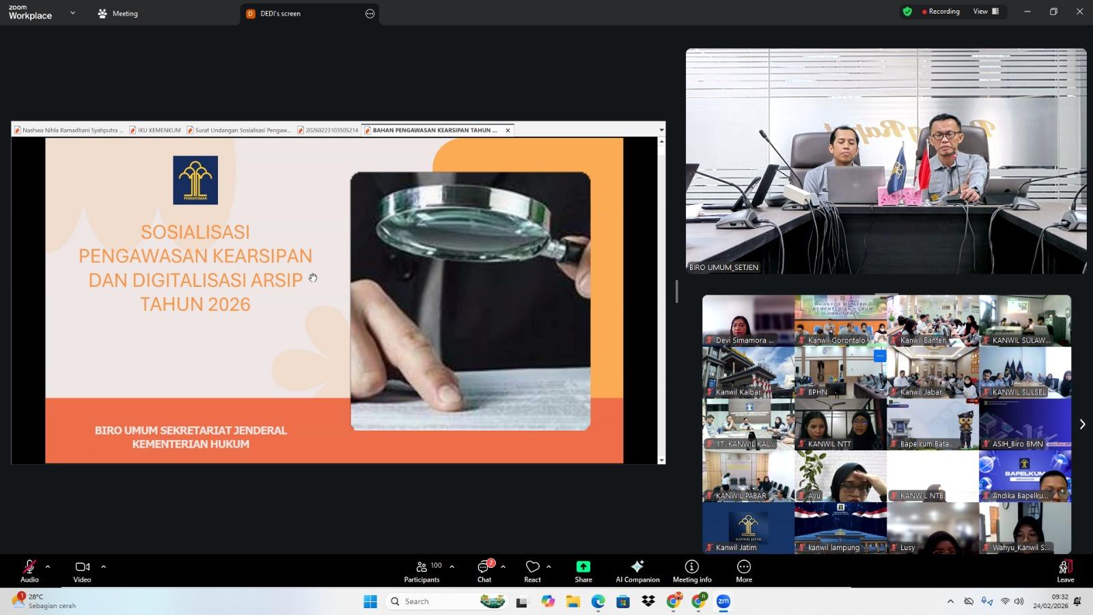
Task: Expand audio options arrow next to Audio
Action: click(48, 566)
